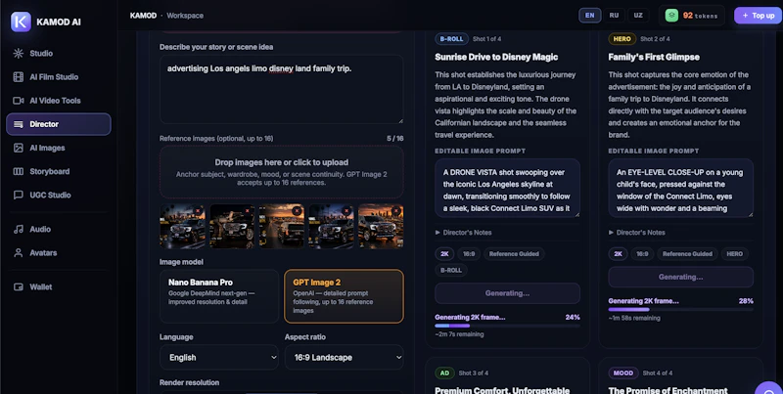783x394 pixels.
Task: Open the third reference image thumbnail
Action: tap(282, 226)
